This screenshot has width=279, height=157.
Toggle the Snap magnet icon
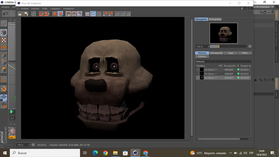(x=4, y=89)
